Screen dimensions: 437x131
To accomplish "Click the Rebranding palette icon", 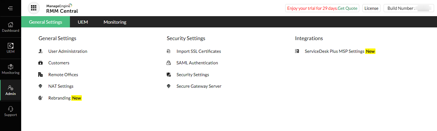I will tap(41, 98).
